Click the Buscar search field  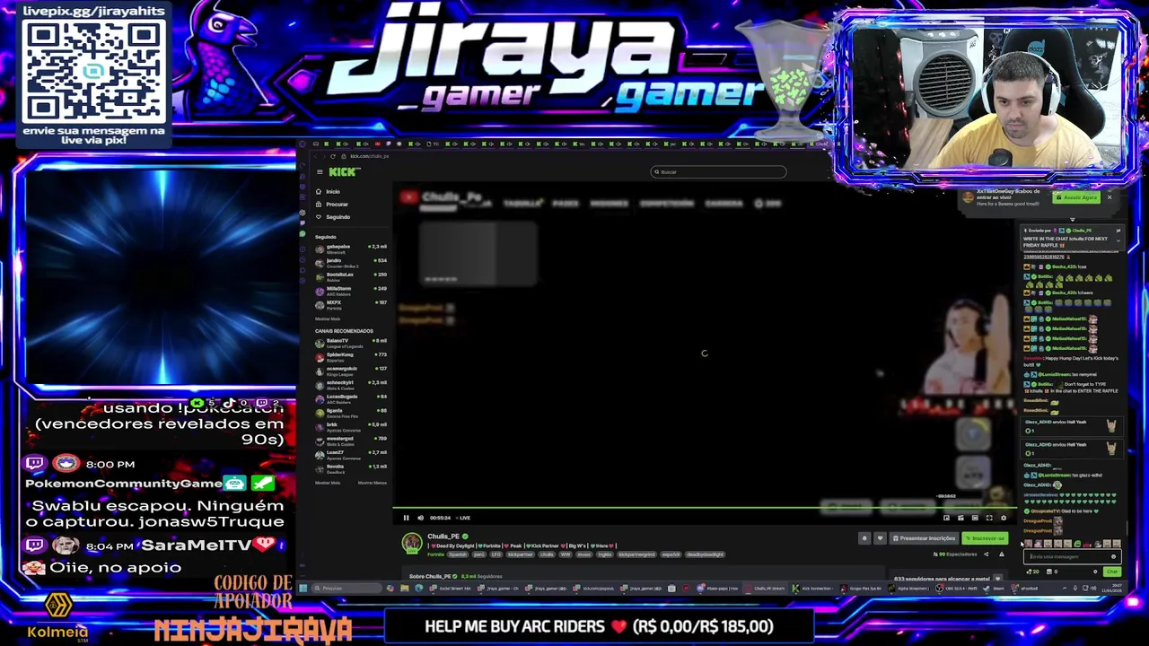tap(718, 171)
